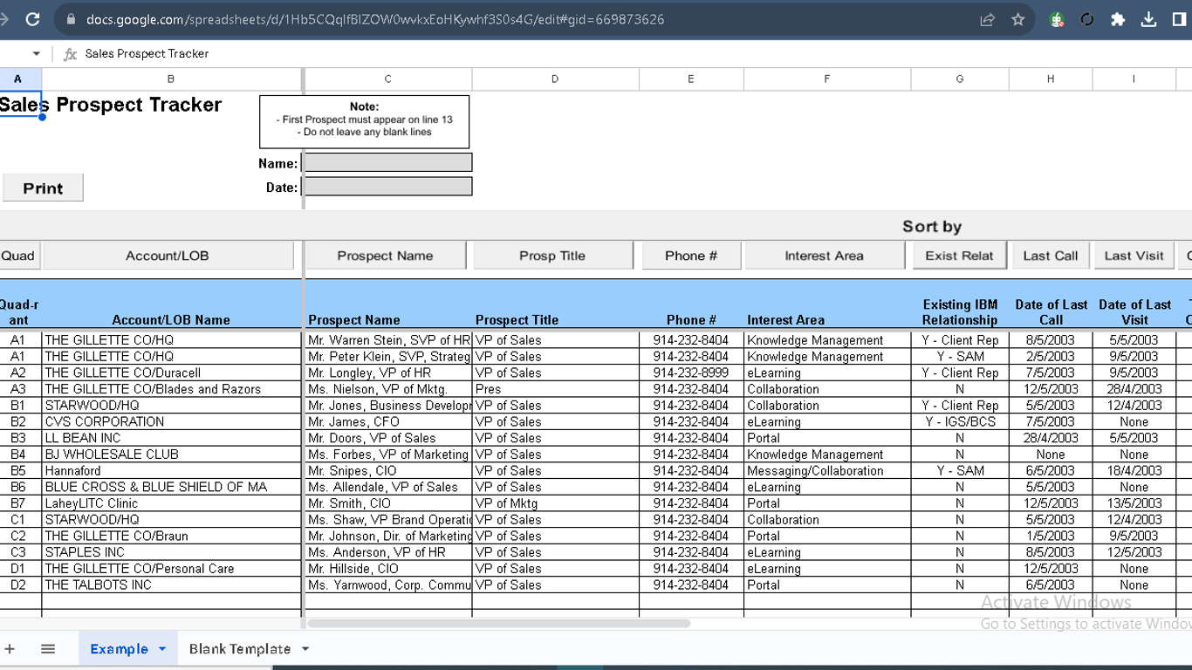Screen dimensions: 1192x670
Task: Select the Ms. Anderson, VP of HR cell
Action: (388, 552)
